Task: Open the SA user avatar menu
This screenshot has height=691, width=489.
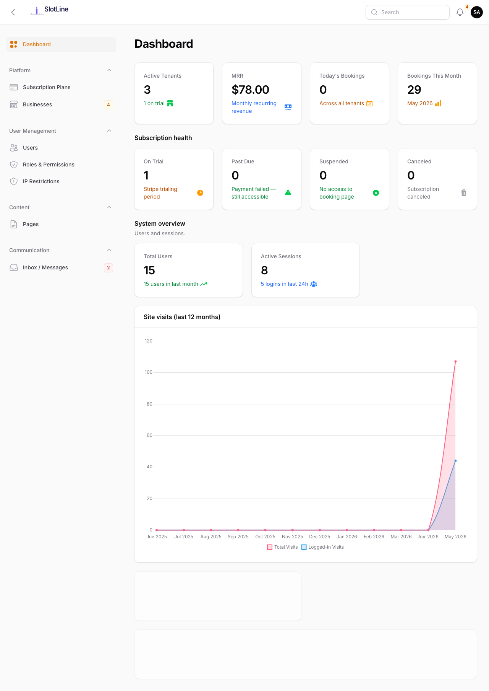Action: pos(477,12)
